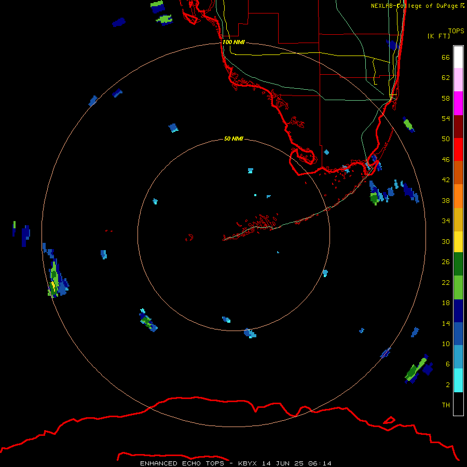Click the dark red swatch between 50 and 54
This screenshot has height=467, width=467.
tap(458, 127)
